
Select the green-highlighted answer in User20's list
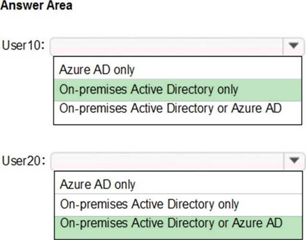(x=170, y=223)
